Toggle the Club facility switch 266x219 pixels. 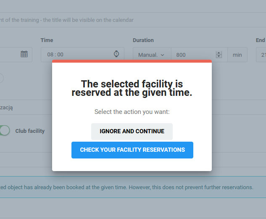[x=4, y=131]
